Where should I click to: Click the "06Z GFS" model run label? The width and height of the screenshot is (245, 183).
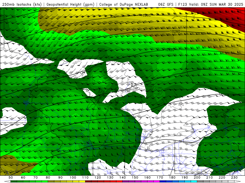click(x=166, y=5)
